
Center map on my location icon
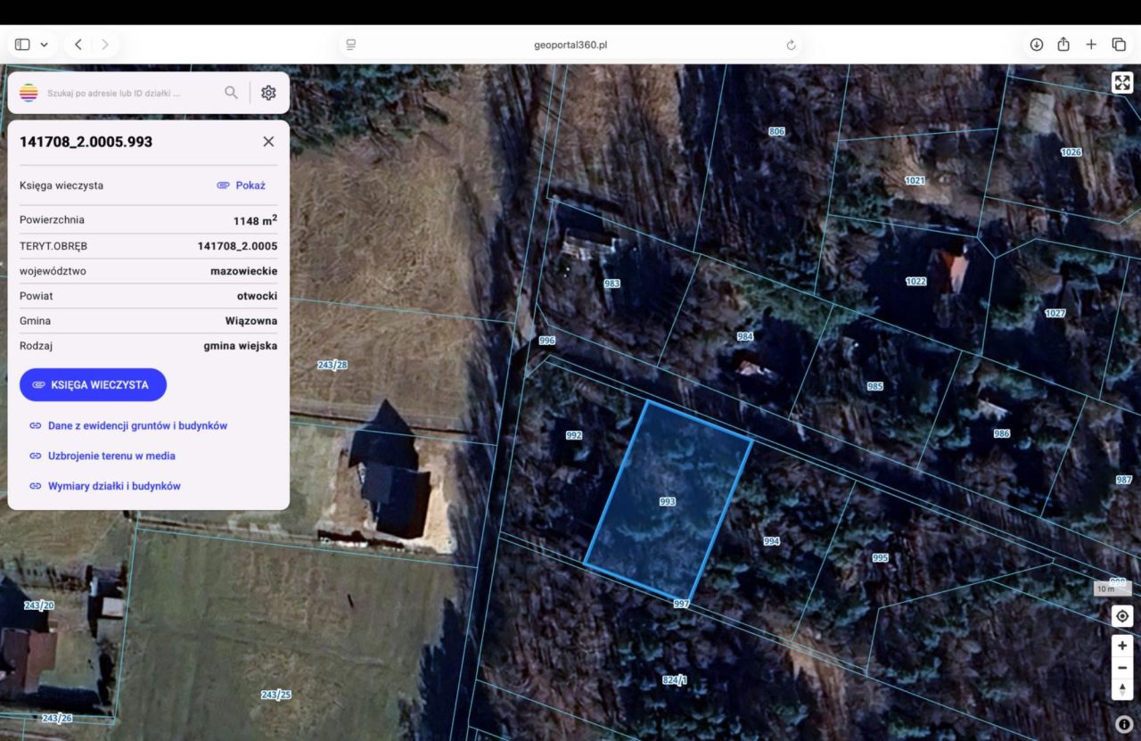coord(1122,615)
